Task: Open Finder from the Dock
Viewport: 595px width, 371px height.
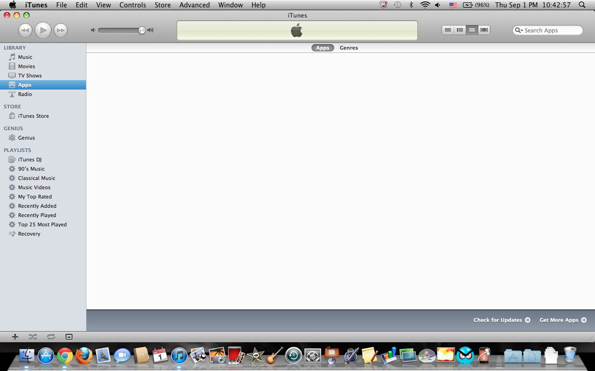Action: (x=27, y=356)
